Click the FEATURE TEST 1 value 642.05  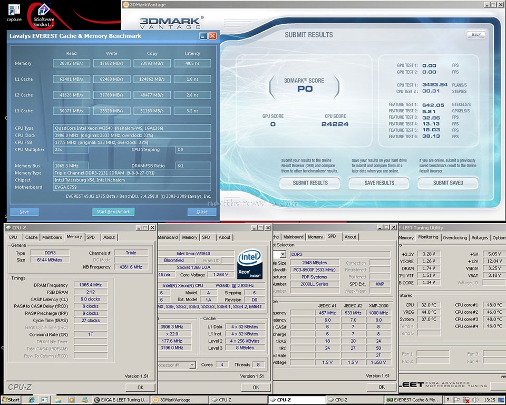click(433, 104)
